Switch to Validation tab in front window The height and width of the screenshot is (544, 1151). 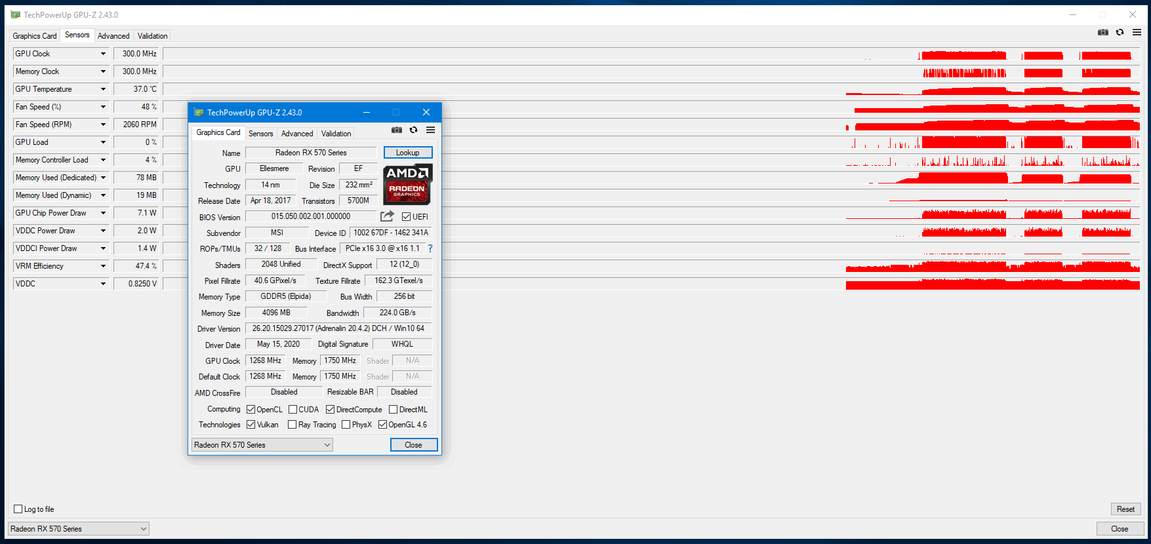[336, 134]
